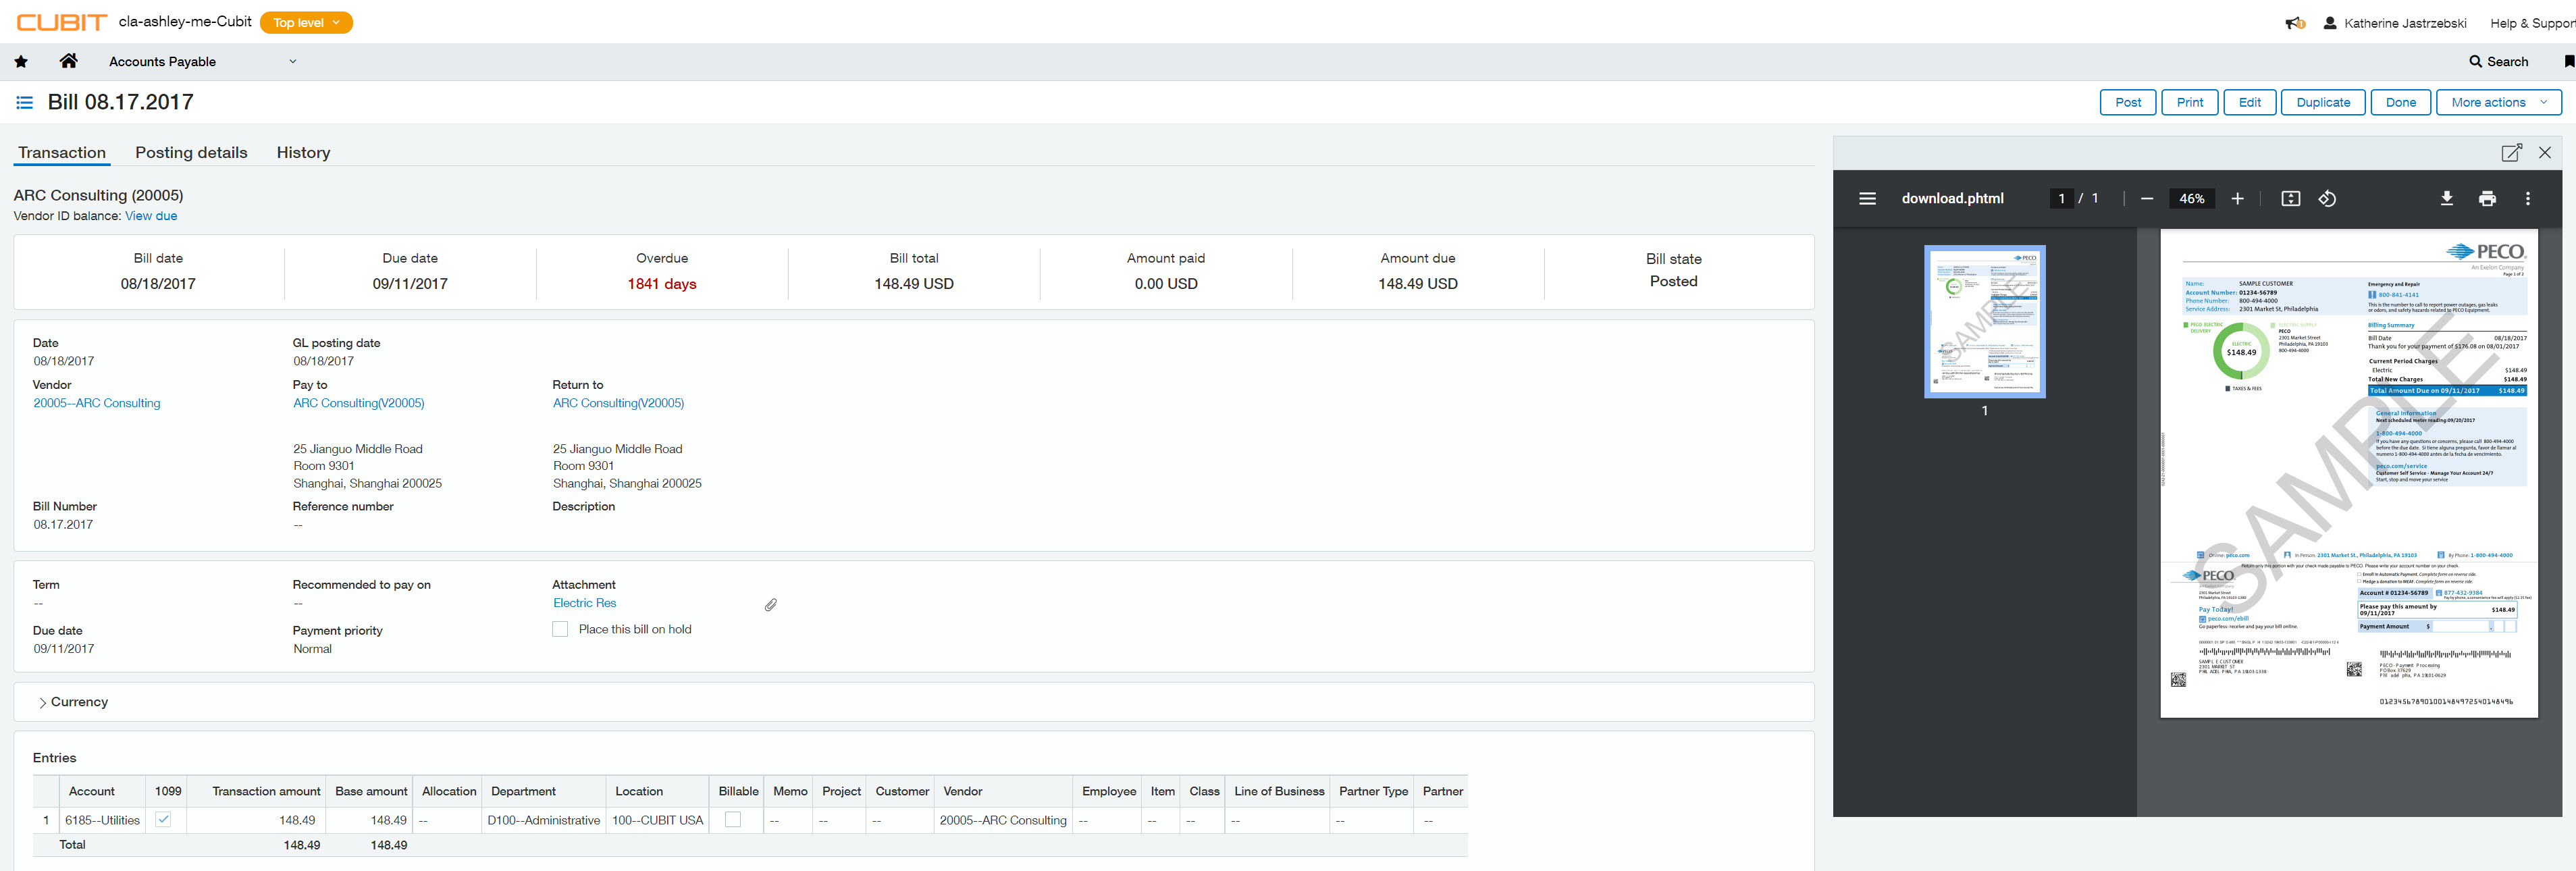This screenshot has height=871, width=2576.
Task: Print the PDF from viewer toolbar
Action: [2487, 199]
